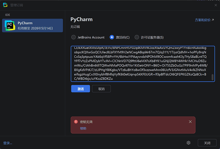Close the 管理订阅 dialog window
Viewport: 220px width, 149px height.
pyautogui.click(x=216, y=5)
